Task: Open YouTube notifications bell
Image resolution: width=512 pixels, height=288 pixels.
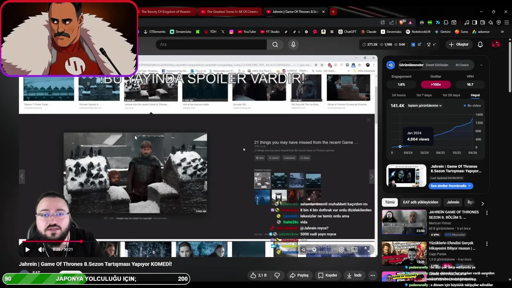Action: click(480, 44)
